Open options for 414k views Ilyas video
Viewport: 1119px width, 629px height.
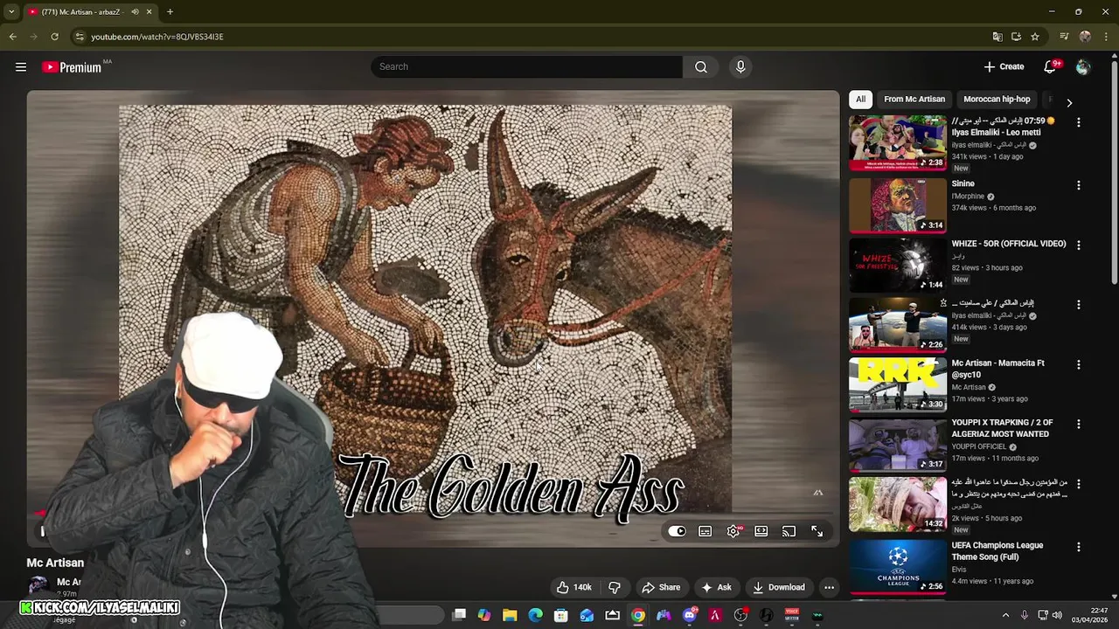(1079, 305)
